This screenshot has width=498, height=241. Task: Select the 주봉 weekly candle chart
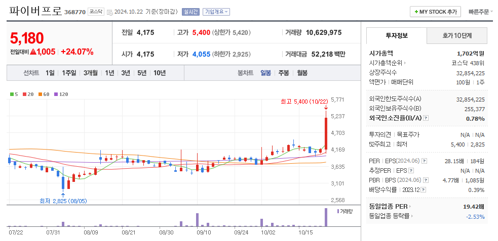coord(284,73)
